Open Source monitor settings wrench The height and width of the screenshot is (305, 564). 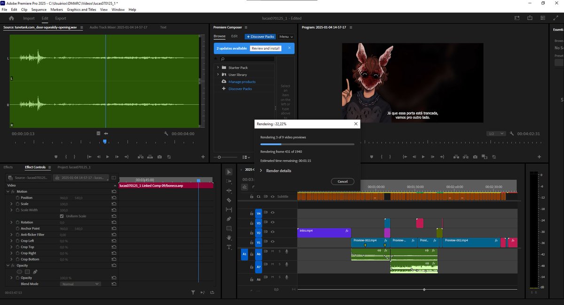pos(166,134)
